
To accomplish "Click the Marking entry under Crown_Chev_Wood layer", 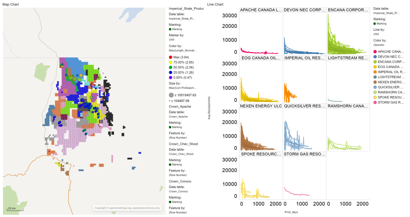I will click(175, 165).
